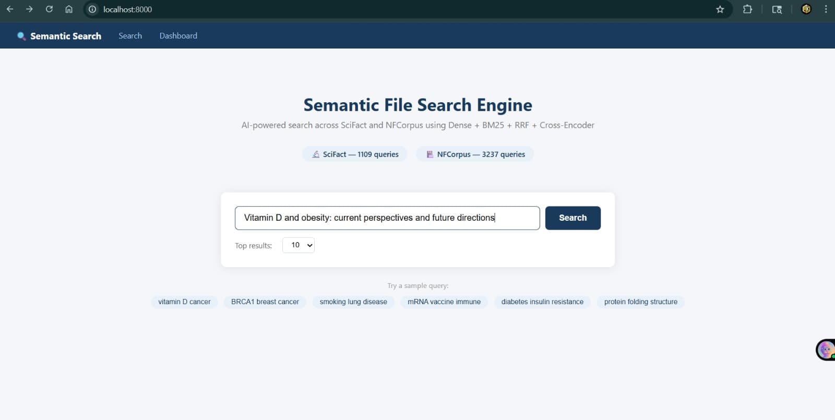Open the browser three-dot menu
Image resolution: width=835 pixels, height=420 pixels.
[x=826, y=9]
